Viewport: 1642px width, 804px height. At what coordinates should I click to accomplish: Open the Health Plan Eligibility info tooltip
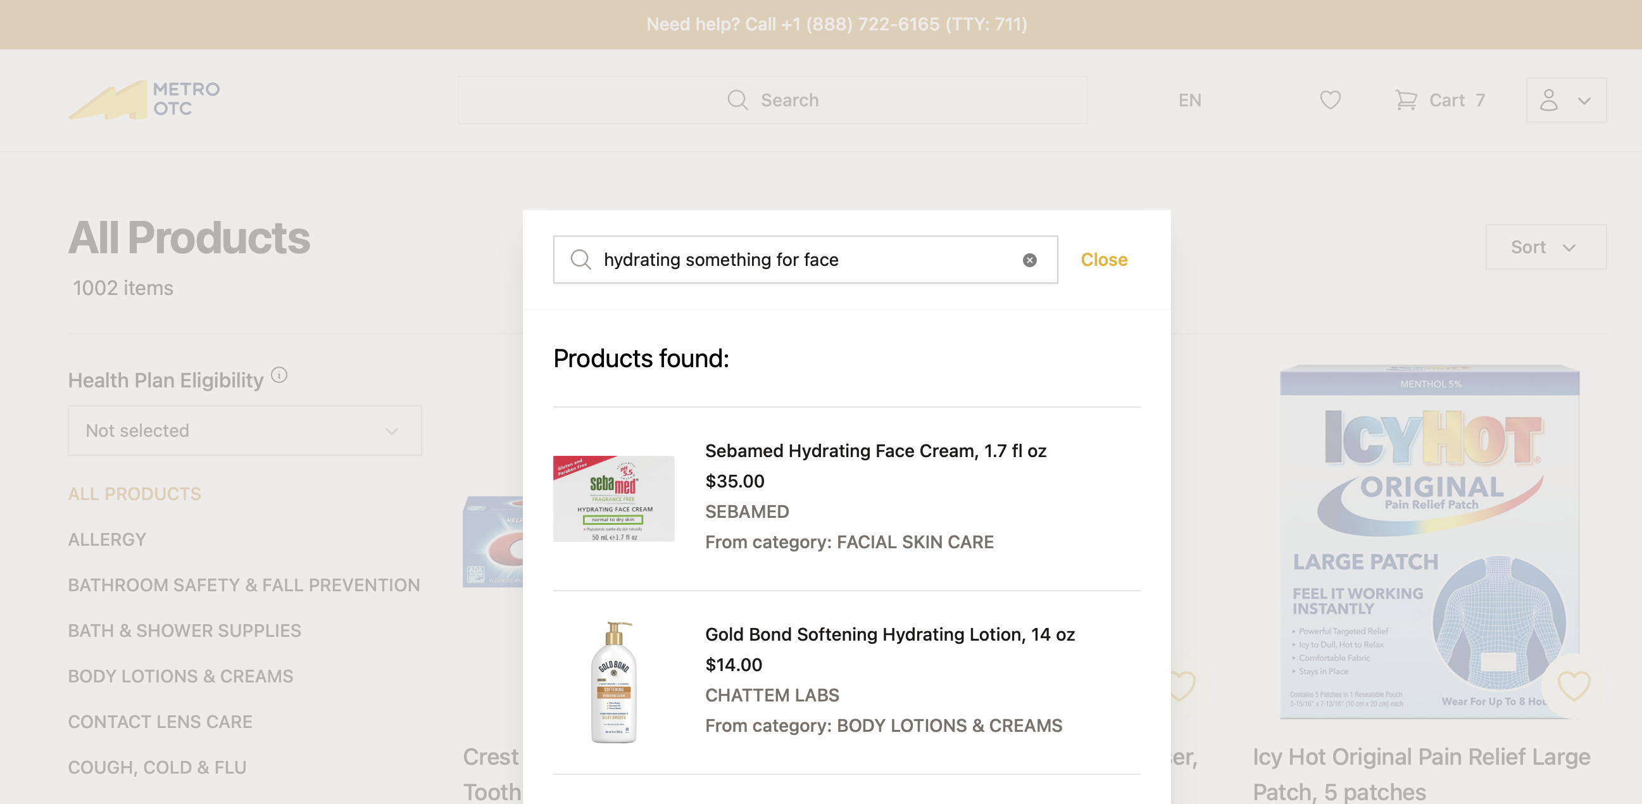[x=279, y=375]
